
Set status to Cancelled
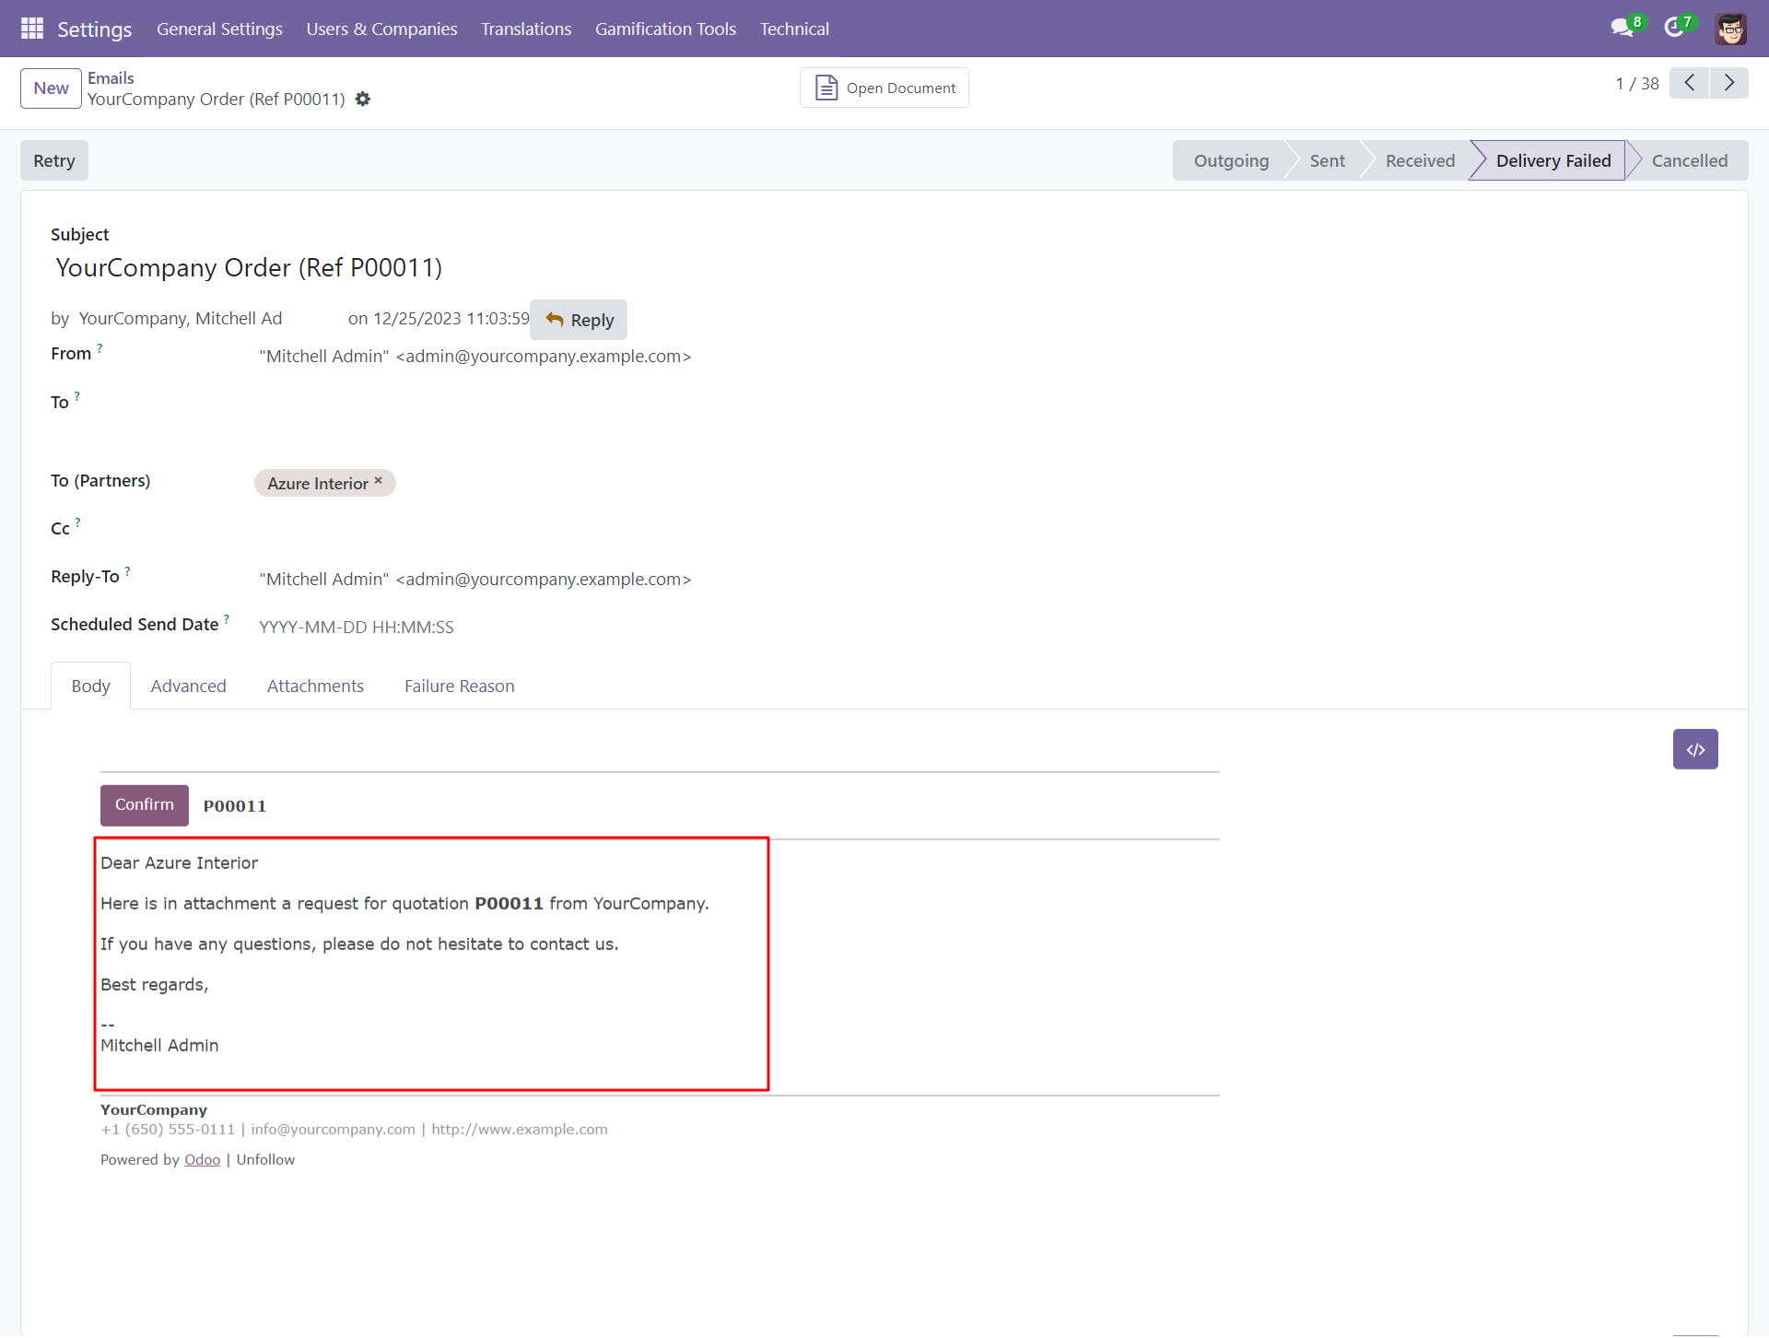(1689, 160)
